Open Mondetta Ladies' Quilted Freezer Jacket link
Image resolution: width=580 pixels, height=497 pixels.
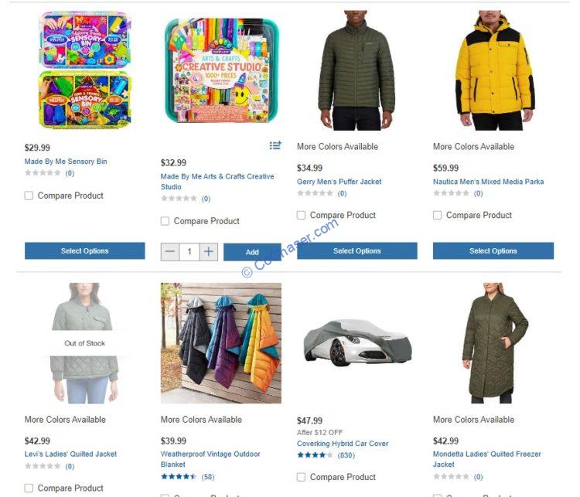[x=486, y=459]
